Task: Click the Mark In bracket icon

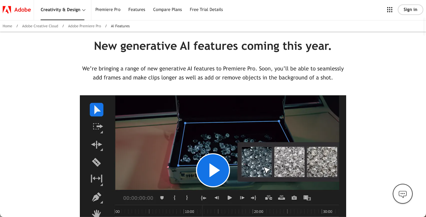Action: [174, 198]
